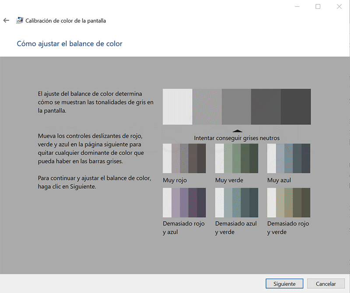Viewport: 350px width, 293px height.
Task: Click the Demasiado azul y verde sample
Action: tap(237, 202)
